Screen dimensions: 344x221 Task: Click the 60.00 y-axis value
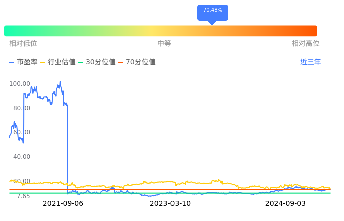click(x=21, y=132)
